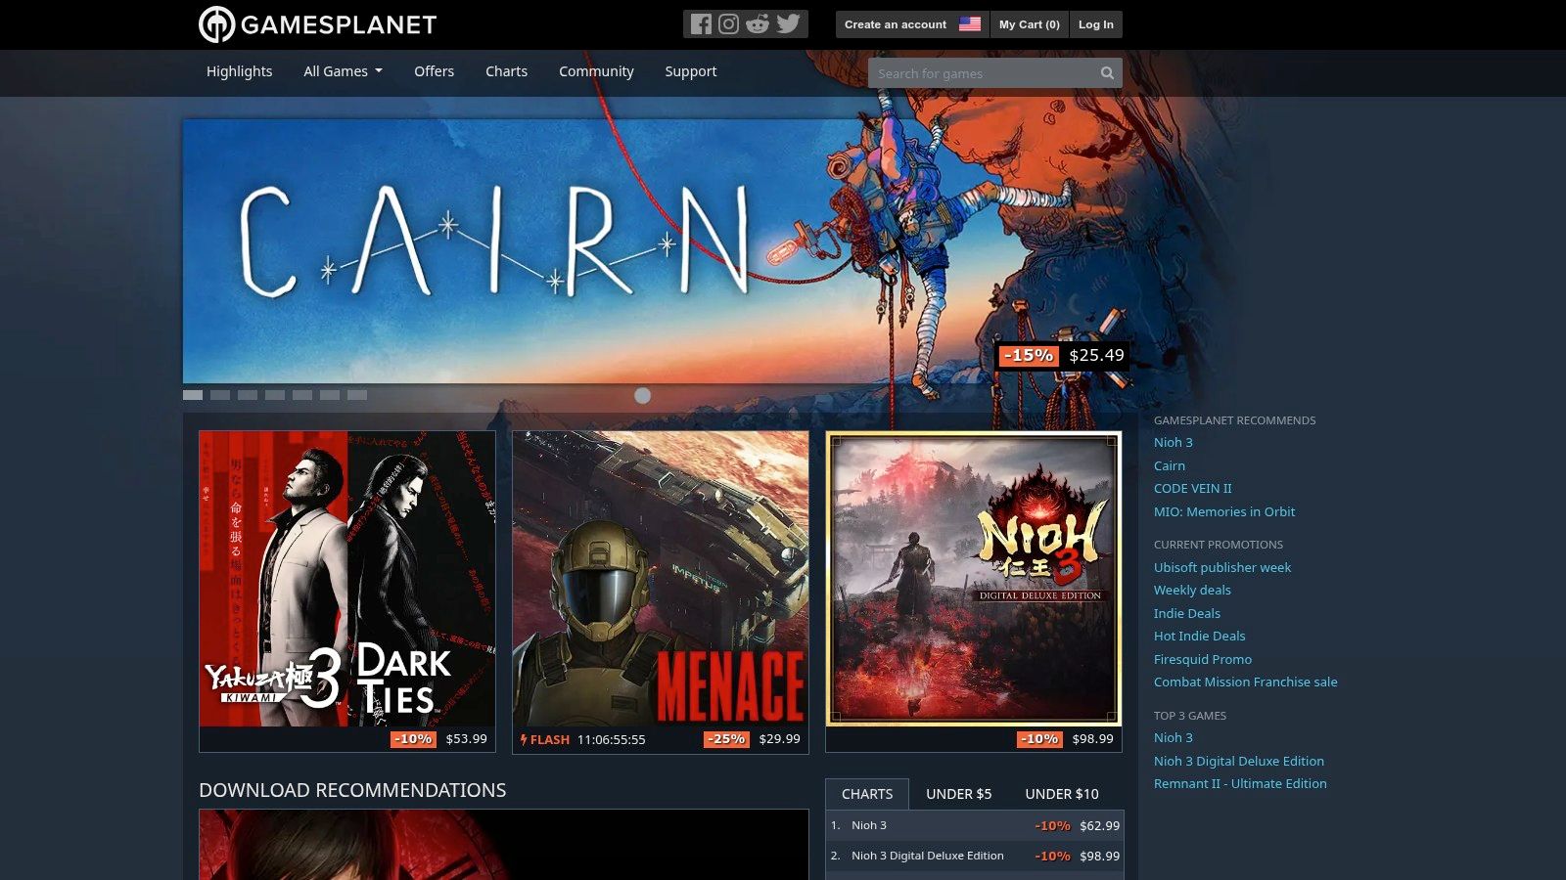
Task: Expand the All Games dropdown
Action: pos(343,71)
